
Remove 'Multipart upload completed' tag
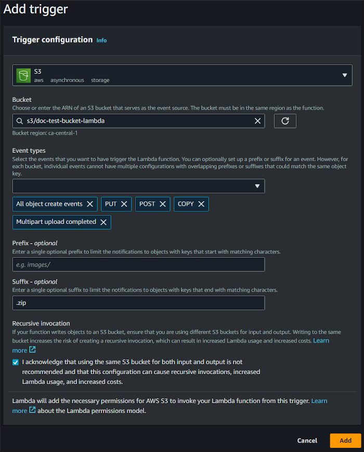tap(103, 222)
